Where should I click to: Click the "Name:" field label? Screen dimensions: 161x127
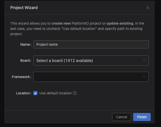coord(26,44)
